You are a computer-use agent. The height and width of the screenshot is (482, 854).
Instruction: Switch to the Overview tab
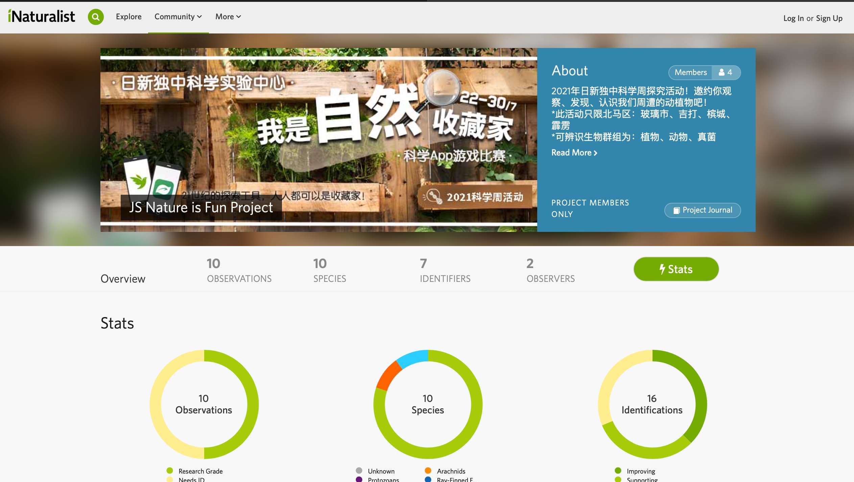[x=123, y=279]
